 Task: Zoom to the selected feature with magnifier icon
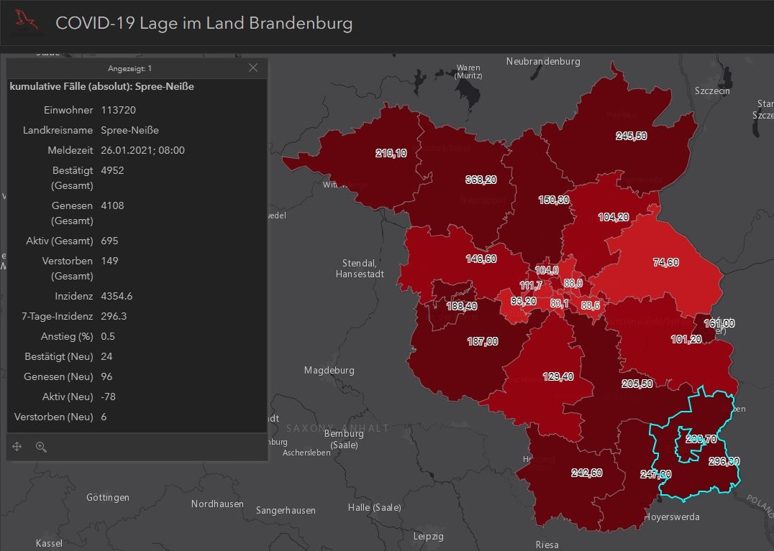(x=41, y=447)
